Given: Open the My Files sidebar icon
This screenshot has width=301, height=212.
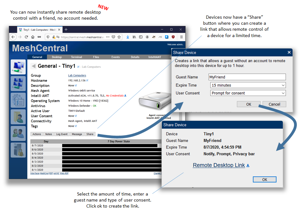Looking at the screenshot, I should (x=18, y=117).
